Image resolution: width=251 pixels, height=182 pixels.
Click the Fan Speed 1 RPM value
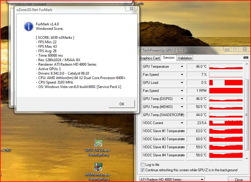(197, 91)
